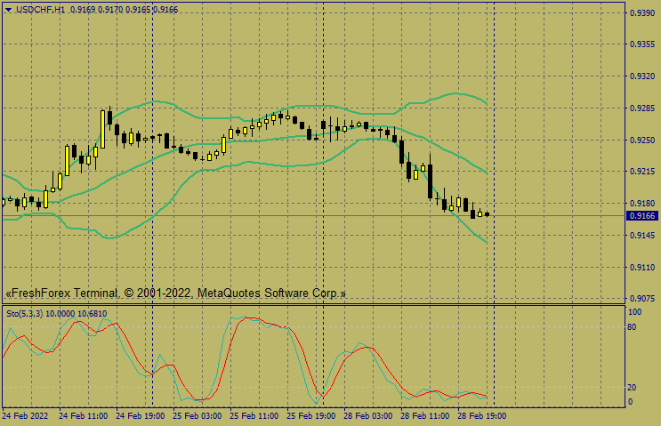661x426 pixels.
Task: Click the stochastic scale value 100
Action: tap(635, 312)
